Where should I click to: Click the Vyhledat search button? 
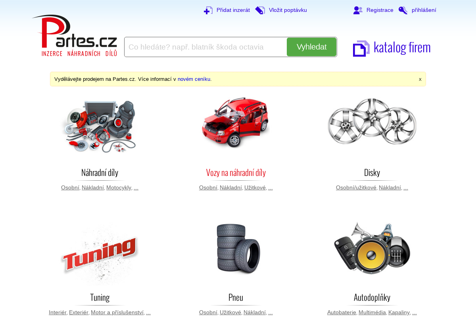point(311,47)
